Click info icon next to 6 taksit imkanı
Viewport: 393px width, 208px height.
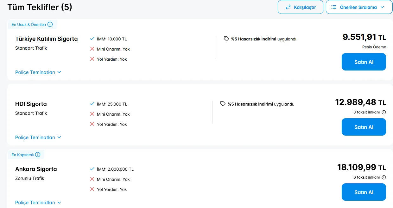(x=384, y=177)
